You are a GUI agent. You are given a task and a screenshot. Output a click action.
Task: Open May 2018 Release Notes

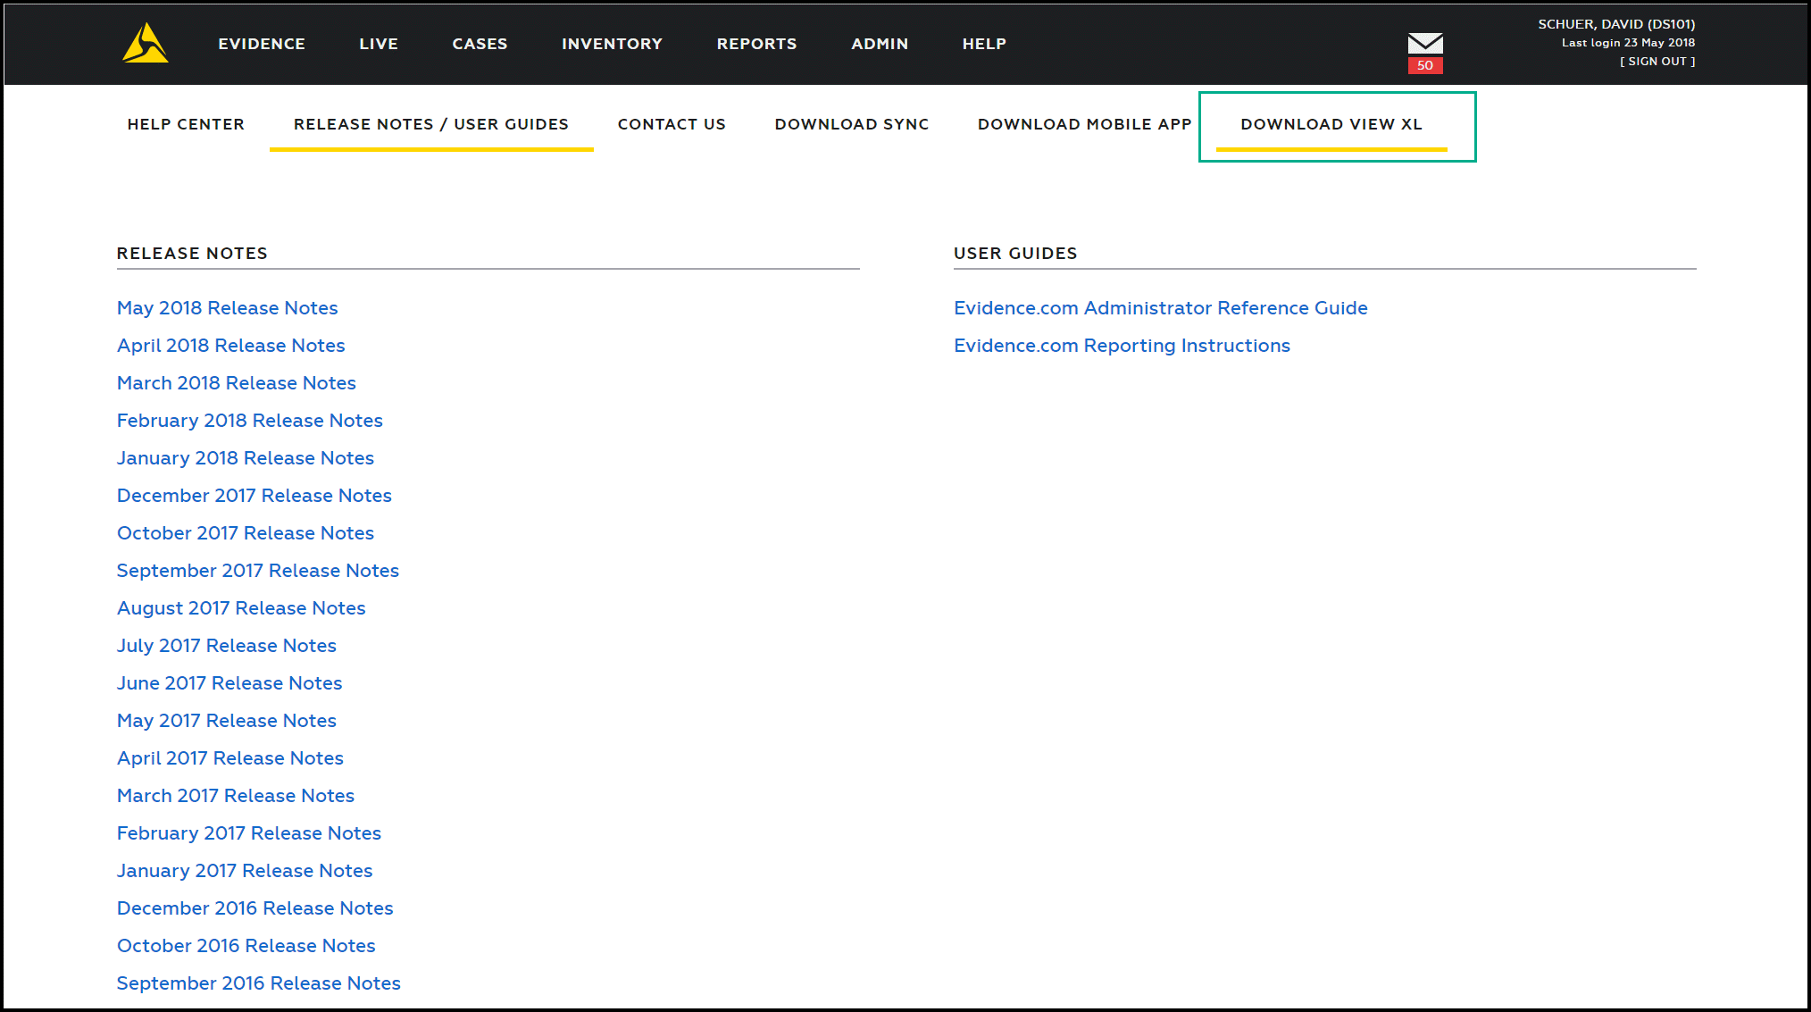227,307
